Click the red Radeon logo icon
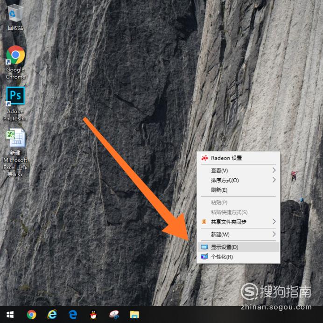This screenshot has width=323, height=323. (x=204, y=158)
